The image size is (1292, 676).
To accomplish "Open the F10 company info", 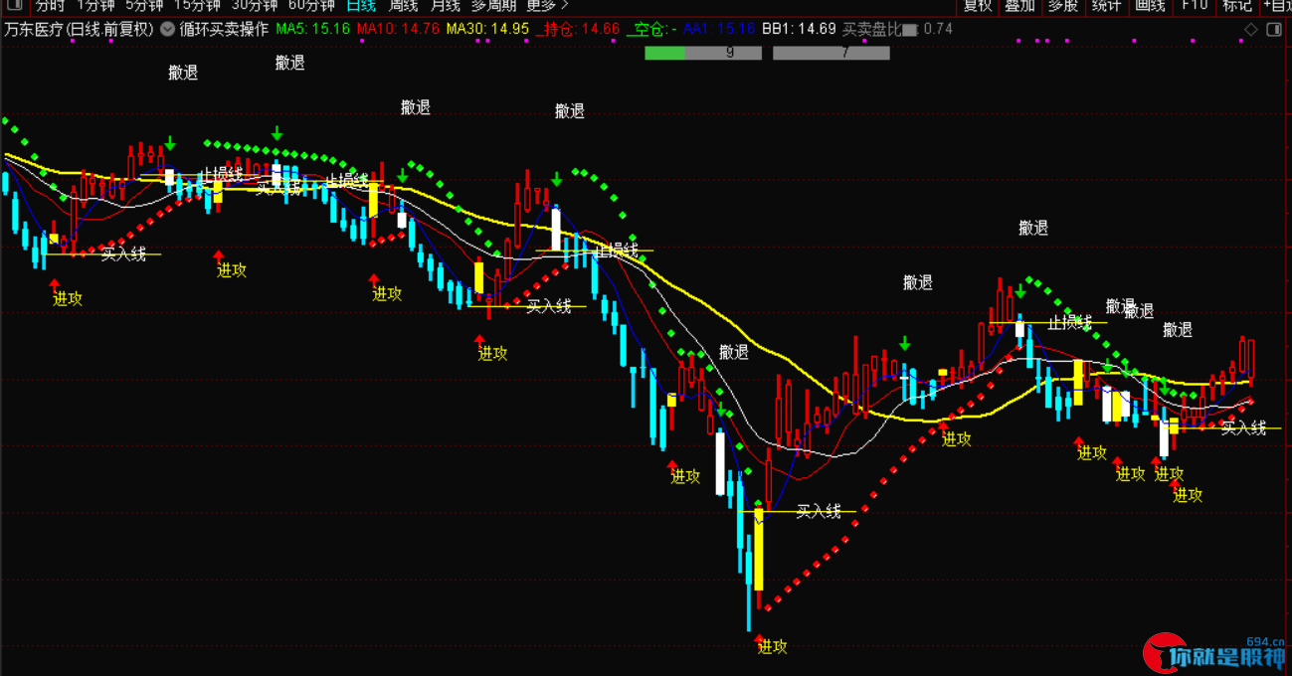I will (1195, 5).
